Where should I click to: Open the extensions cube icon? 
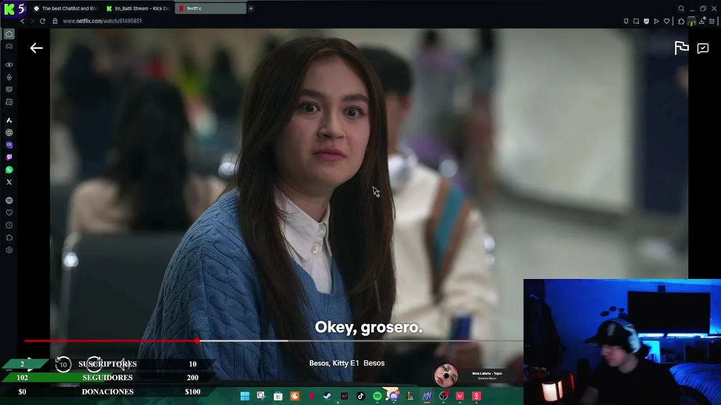(681, 21)
